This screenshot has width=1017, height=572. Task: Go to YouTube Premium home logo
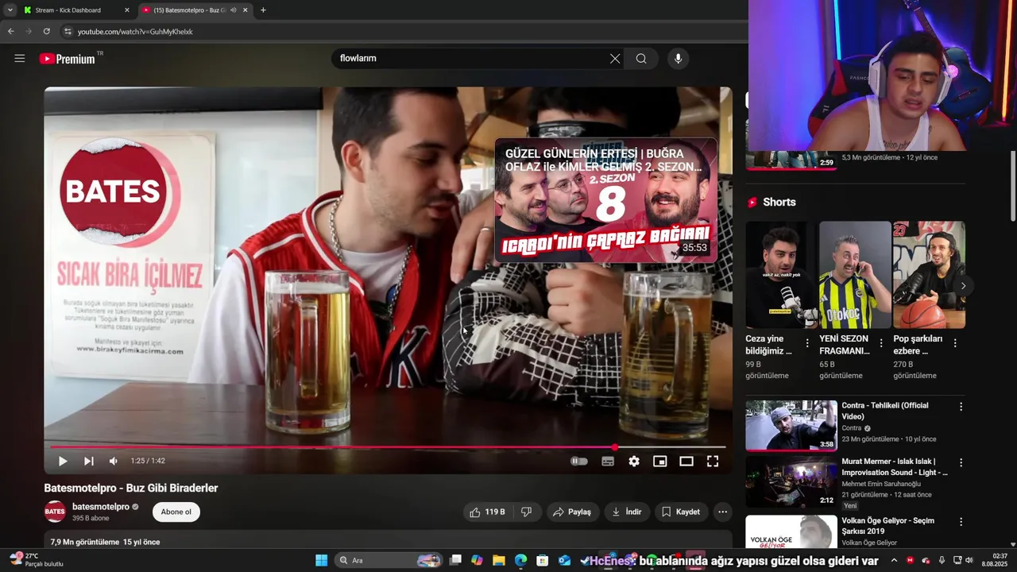pos(68,59)
